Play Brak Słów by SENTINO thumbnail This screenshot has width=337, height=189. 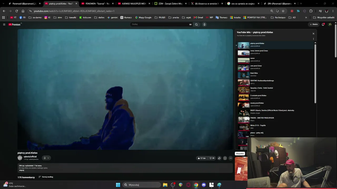[244, 75]
